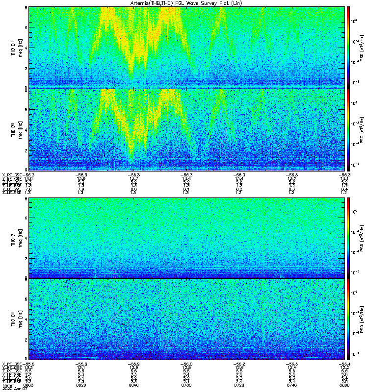Click the PSD color bar beside THB B∥ panel
The height and width of the screenshot is (392, 368).
pos(348,130)
